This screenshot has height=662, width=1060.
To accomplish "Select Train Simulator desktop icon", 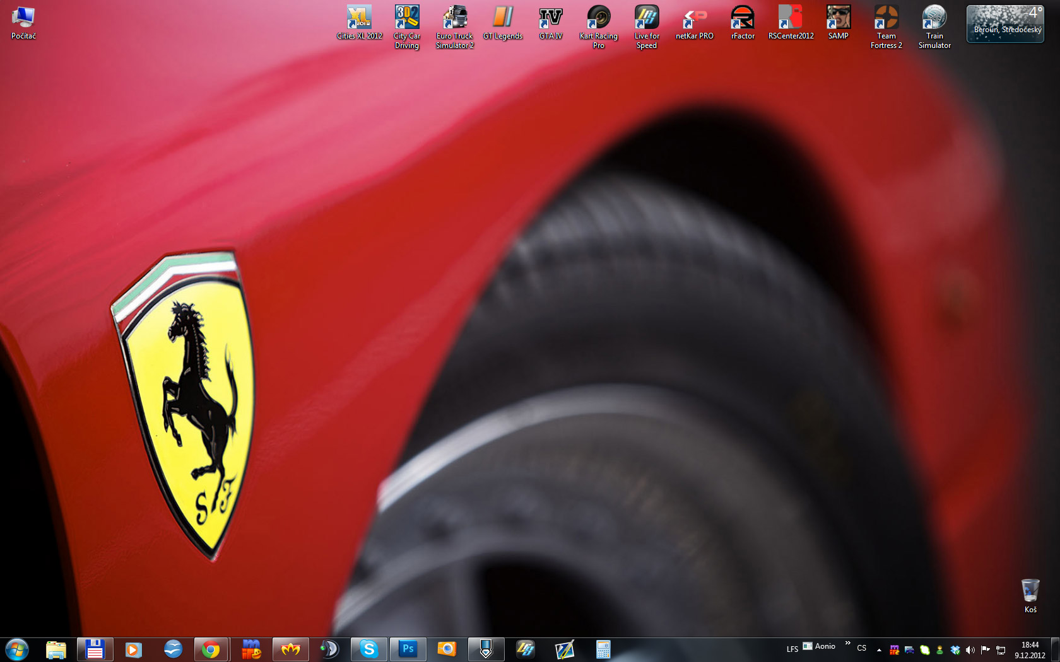I will click(934, 27).
